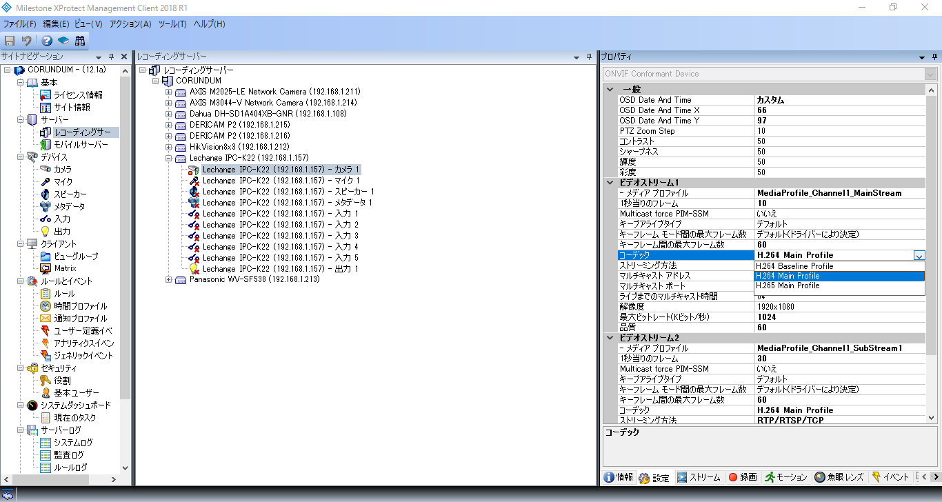This screenshot has height=502, width=942.
Task: Open ビュー(V) menu
Action: pos(88,24)
